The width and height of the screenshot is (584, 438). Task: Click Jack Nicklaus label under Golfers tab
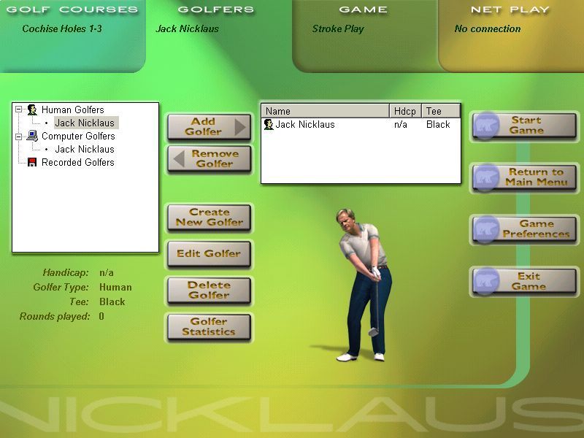pyautogui.click(x=188, y=28)
